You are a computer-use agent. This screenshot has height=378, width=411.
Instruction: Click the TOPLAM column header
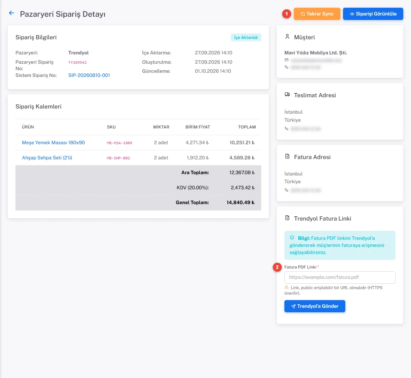247,127
